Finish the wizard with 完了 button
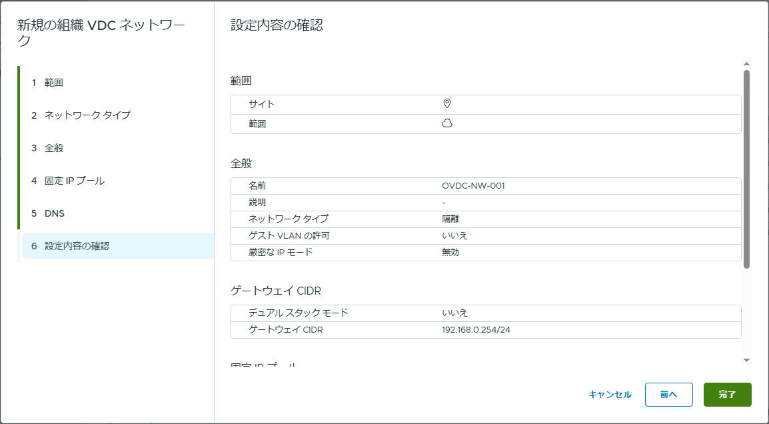 click(x=727, y=395)
